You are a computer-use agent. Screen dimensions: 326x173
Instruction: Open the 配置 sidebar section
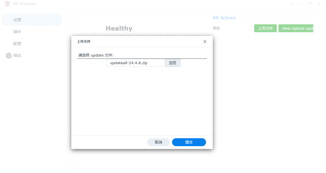(x=17, y=44)
